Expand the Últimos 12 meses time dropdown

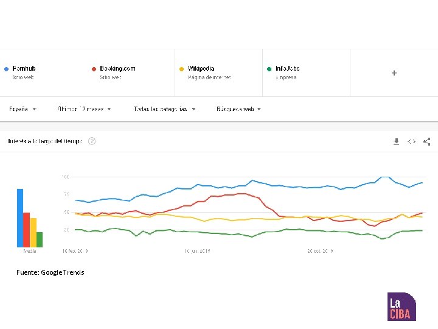pos(84,109)
